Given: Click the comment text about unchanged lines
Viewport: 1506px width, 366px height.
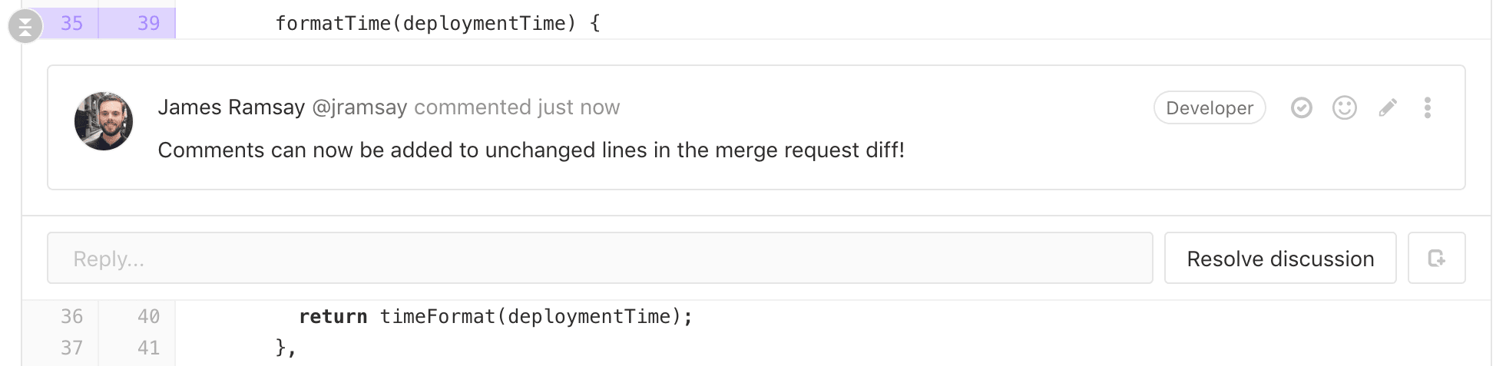Looking at the screenshot, I should [x=531, y=150].
